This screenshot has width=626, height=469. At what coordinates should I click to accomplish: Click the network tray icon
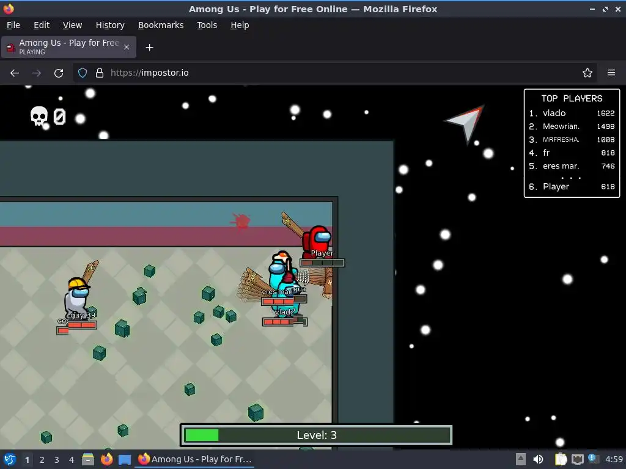(x=577, y=460)
